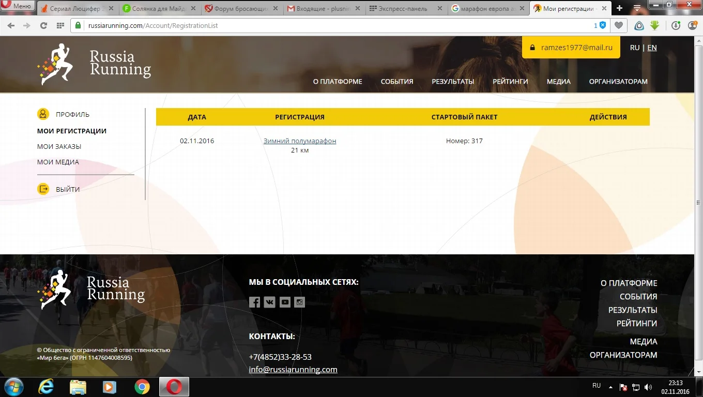Screen dimensions: 703x397
Task: Switch to the Входящие mail tab
Action: [x=314, y=8]
